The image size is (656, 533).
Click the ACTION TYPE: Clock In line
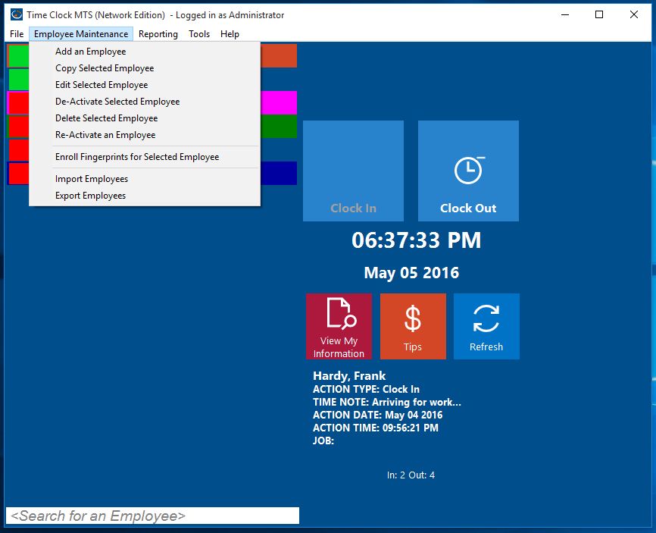tap(366, 389)
